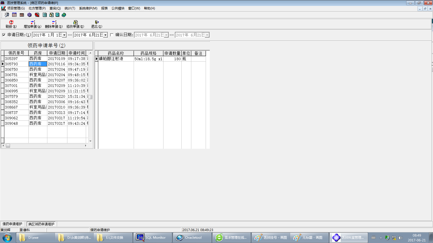
Task: Click the volume speaker tray icon
Action: (x=401, y=238)
